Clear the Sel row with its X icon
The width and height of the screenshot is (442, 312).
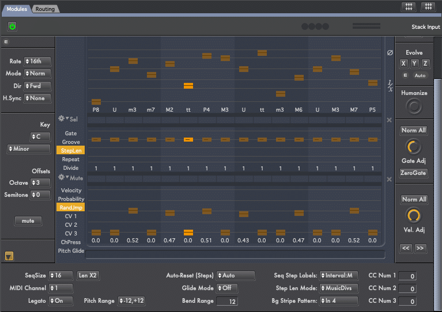pos(390,120)
